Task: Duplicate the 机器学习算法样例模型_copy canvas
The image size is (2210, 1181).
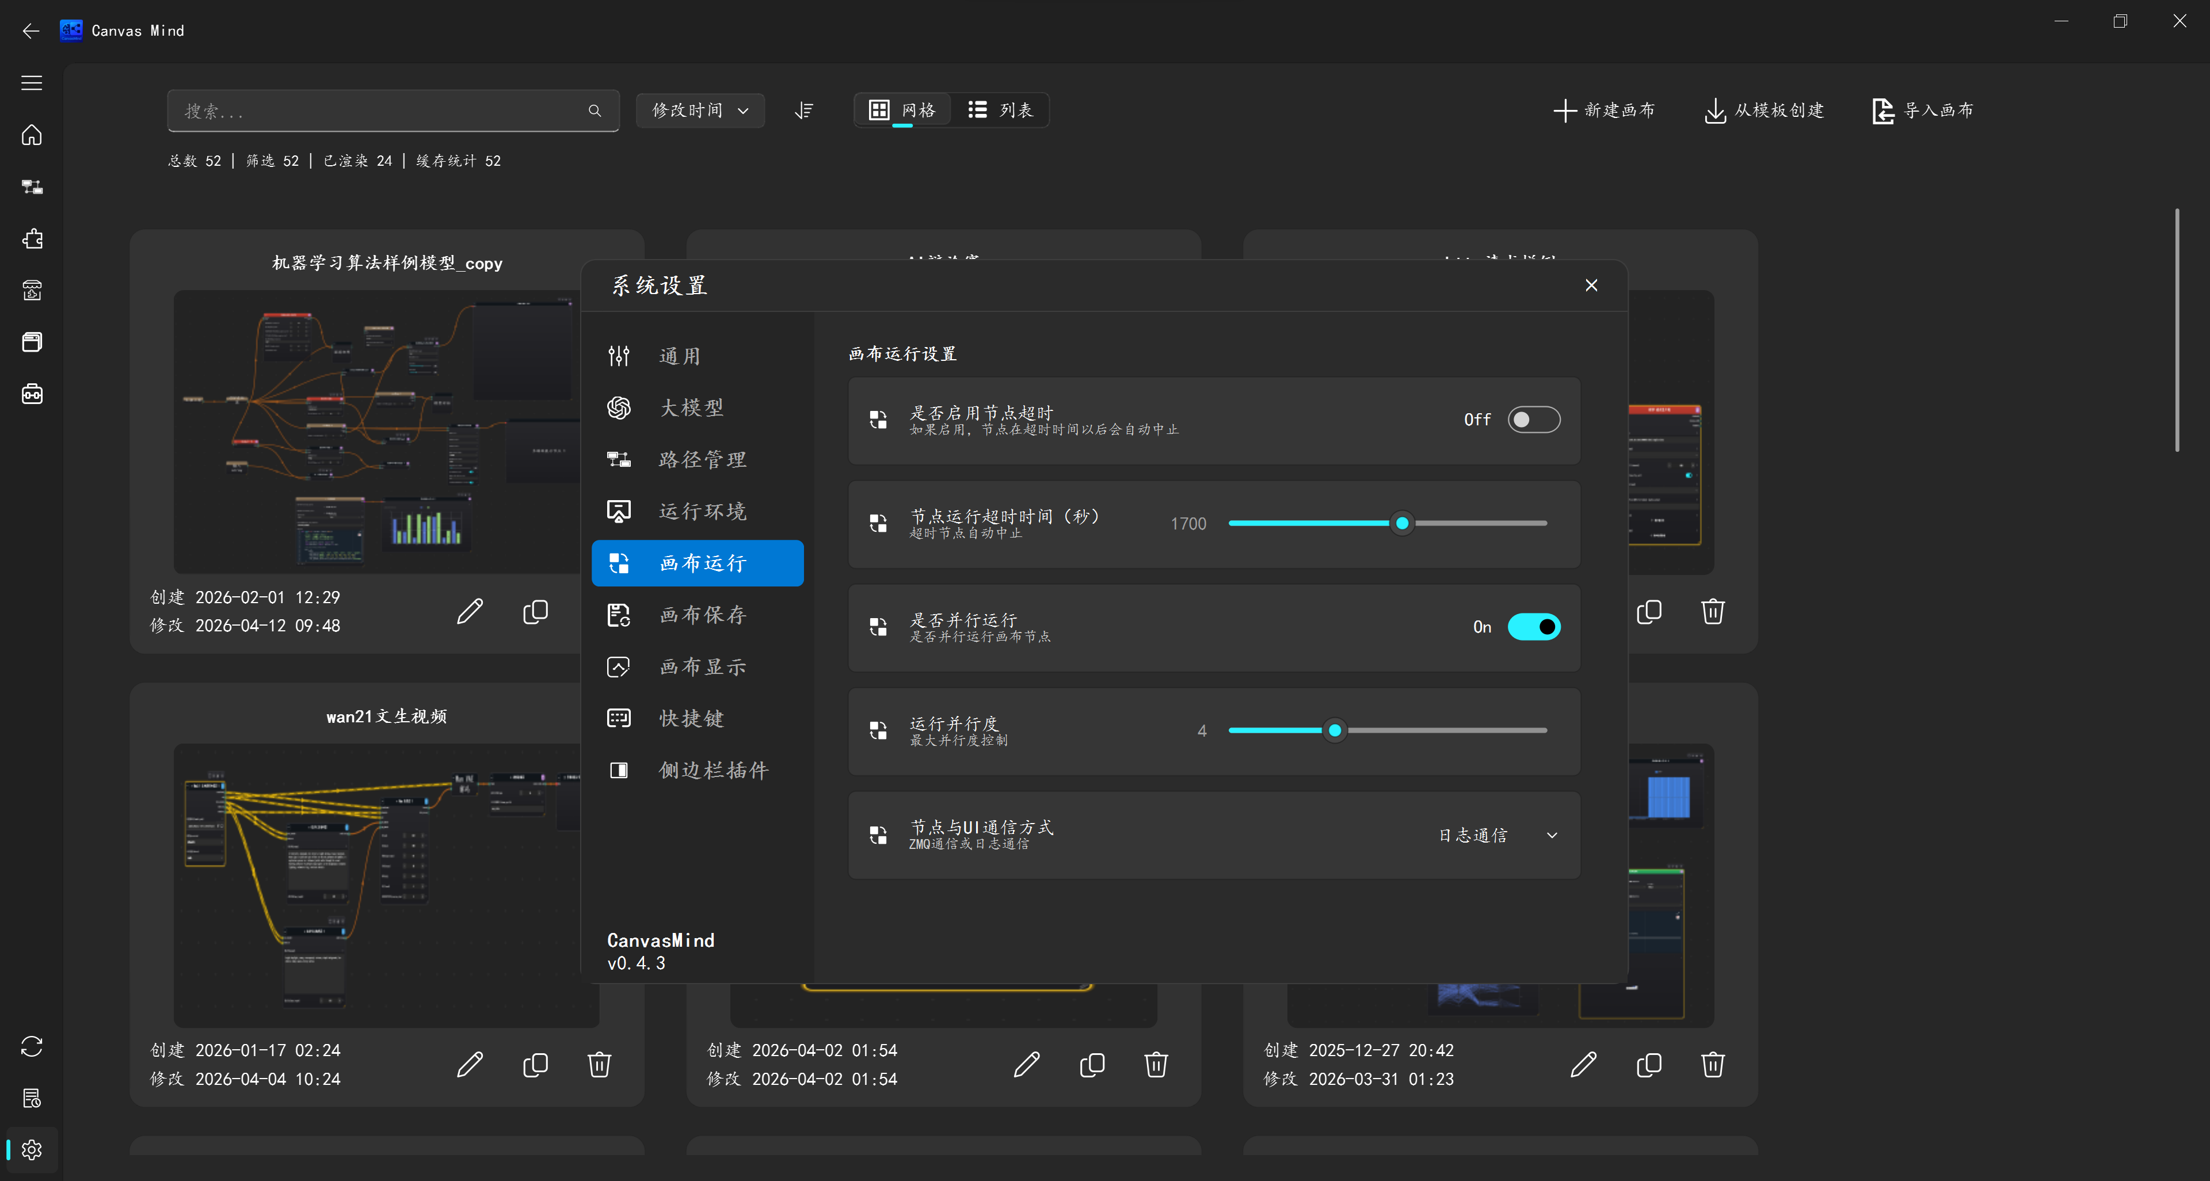Action: pos(535,612)
